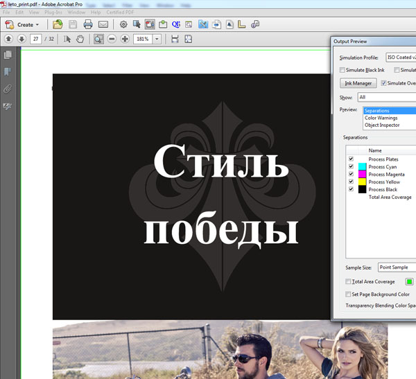Zoom in with the plus button
This screenshot has height=379, width=416.
point(125,39)
